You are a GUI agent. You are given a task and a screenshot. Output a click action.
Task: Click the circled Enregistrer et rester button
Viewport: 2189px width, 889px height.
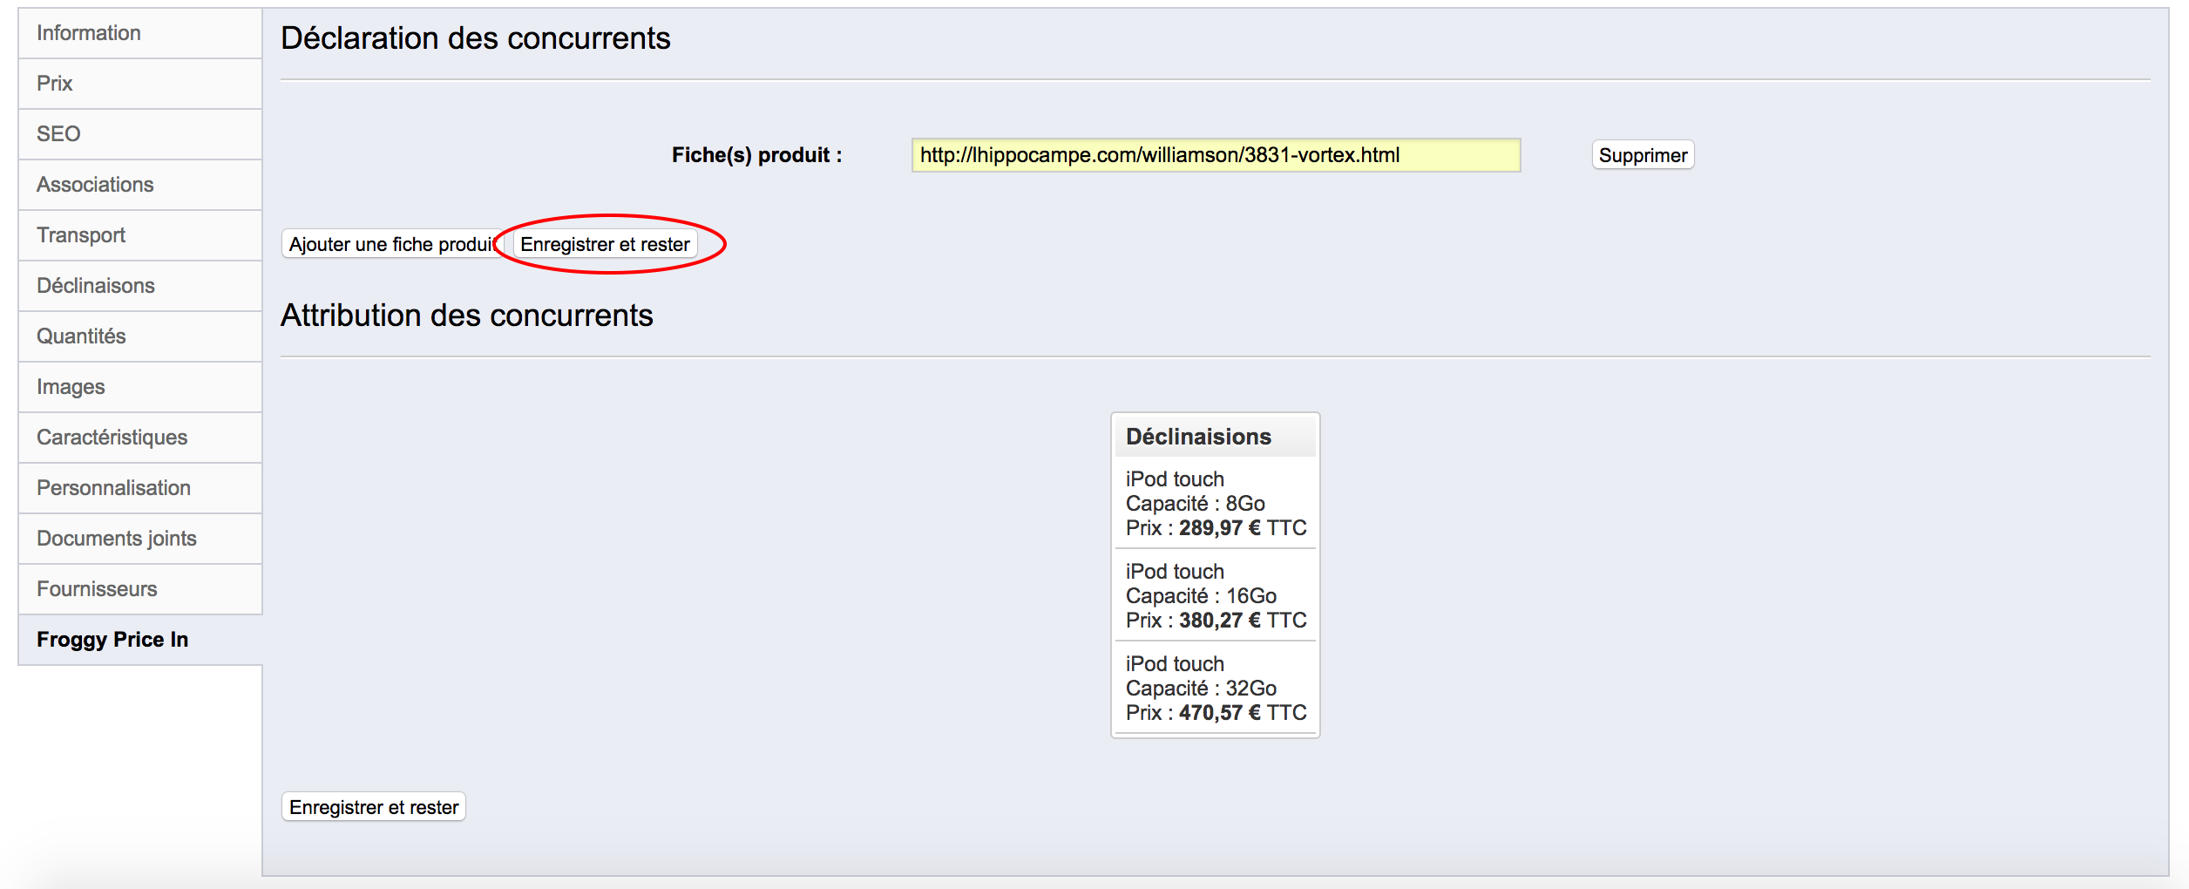[605, 244]
